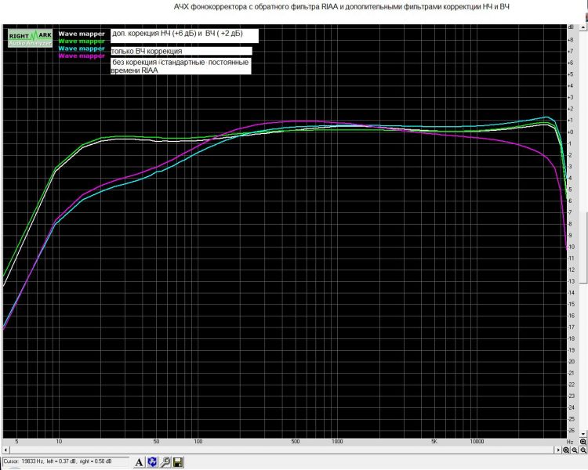Viewport: 588px width, 470px height.
Task: Click the horizontal scrollbar right arrow
Action: (558, 450)
